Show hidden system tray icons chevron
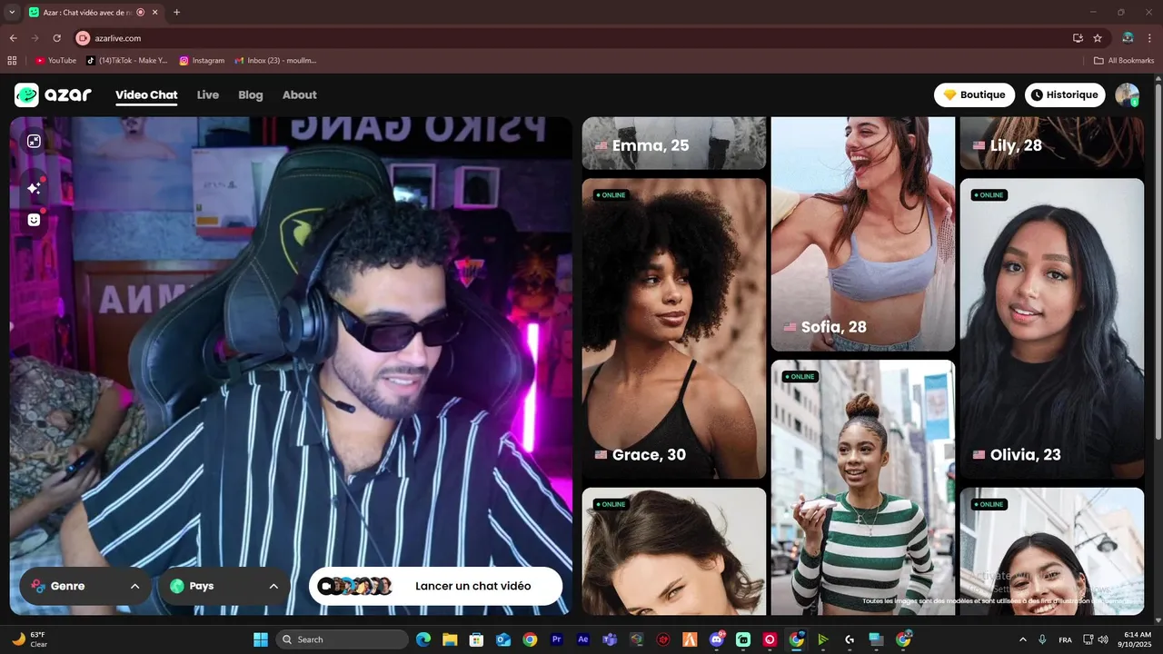1163x654 pixels. click(x=1023, y=639)
